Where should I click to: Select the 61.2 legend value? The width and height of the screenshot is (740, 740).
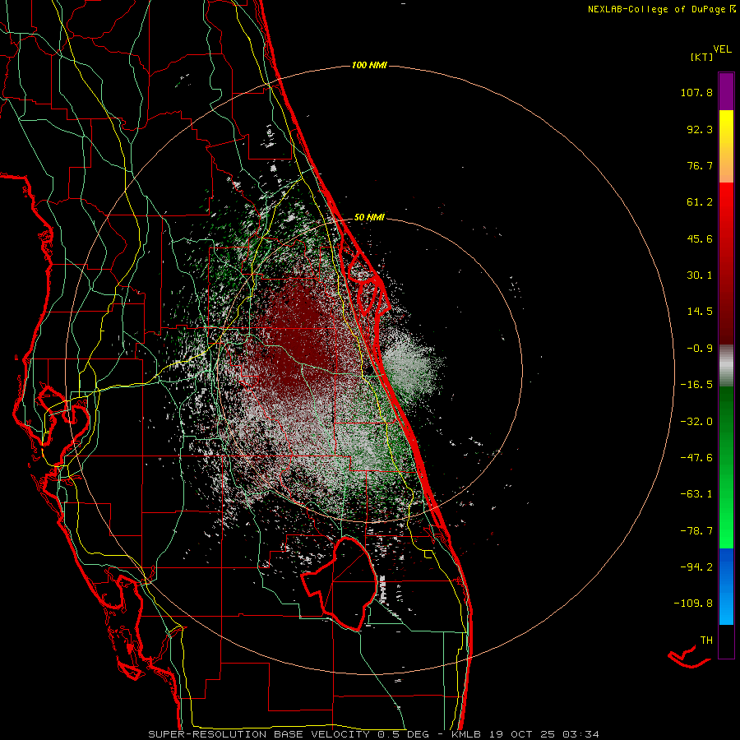tap(700, 202)
